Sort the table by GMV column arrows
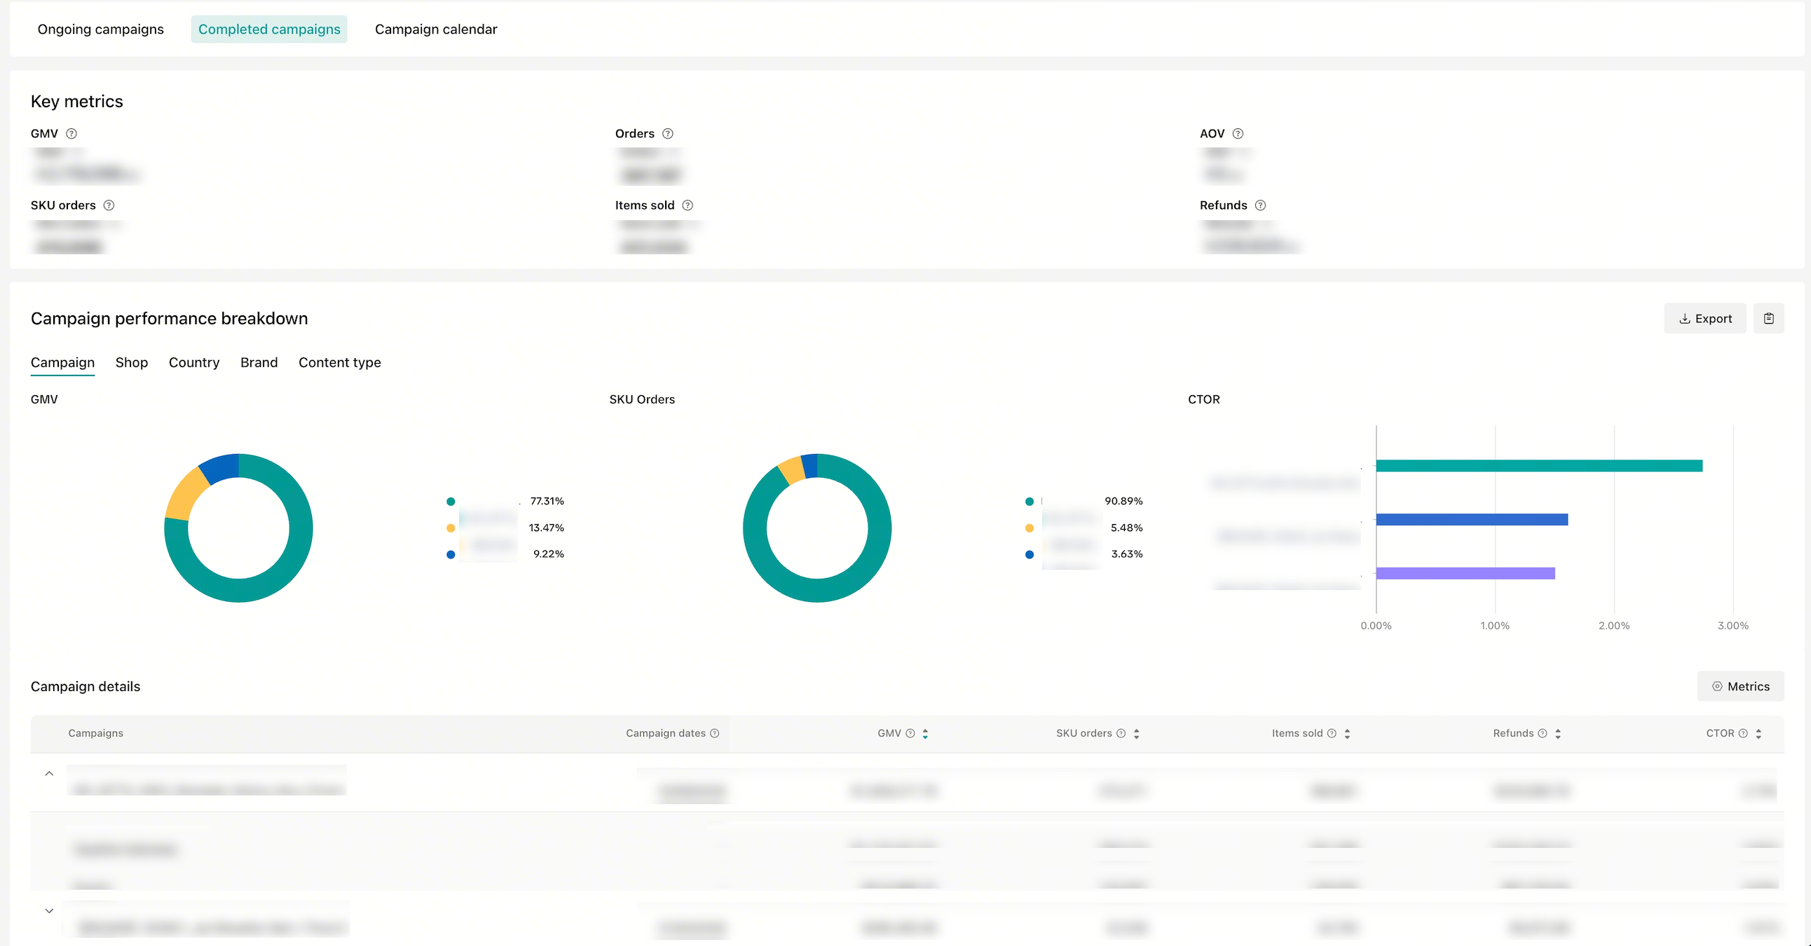Viewport: 1811px width, 946px height. pos(925,733)
